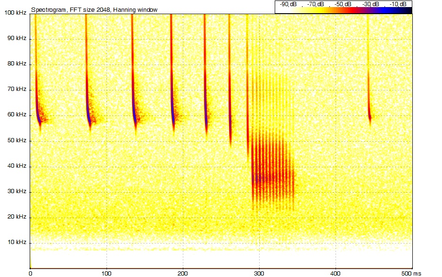Click the -30 dB legend label
The width and height of the screenshot is (442, 277).
370,4
